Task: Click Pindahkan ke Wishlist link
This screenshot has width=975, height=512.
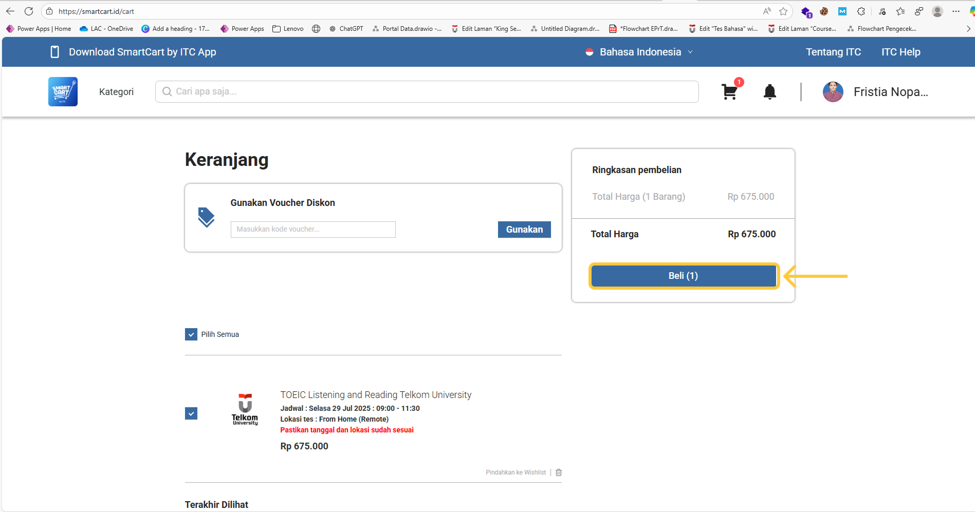Action: 516,472
